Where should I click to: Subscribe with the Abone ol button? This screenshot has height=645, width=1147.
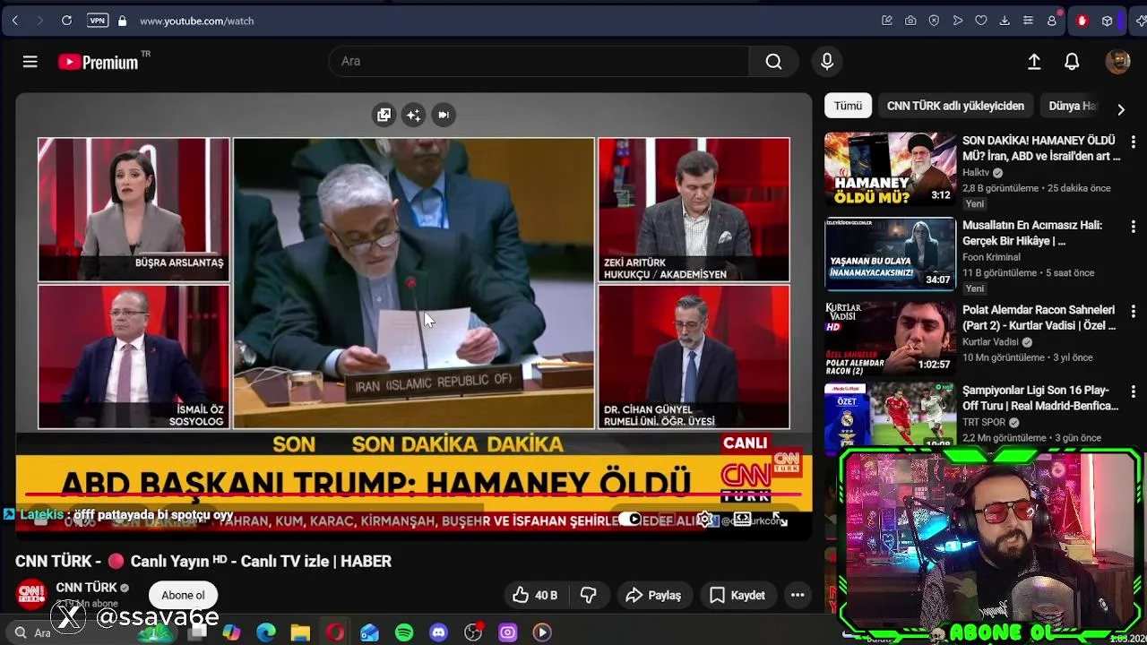(x=183, y=595)
